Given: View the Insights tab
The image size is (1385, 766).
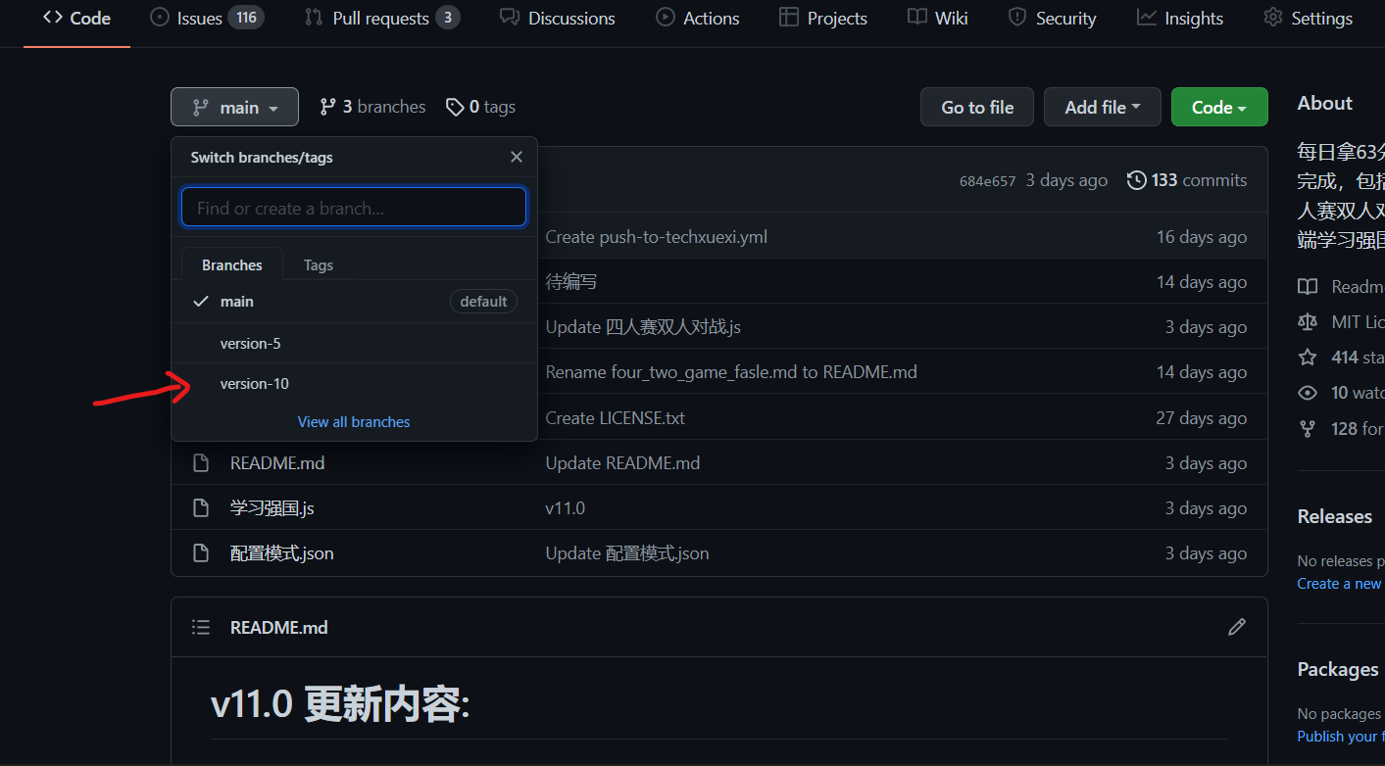Looking at the screenshot, I should point(1180,18).
